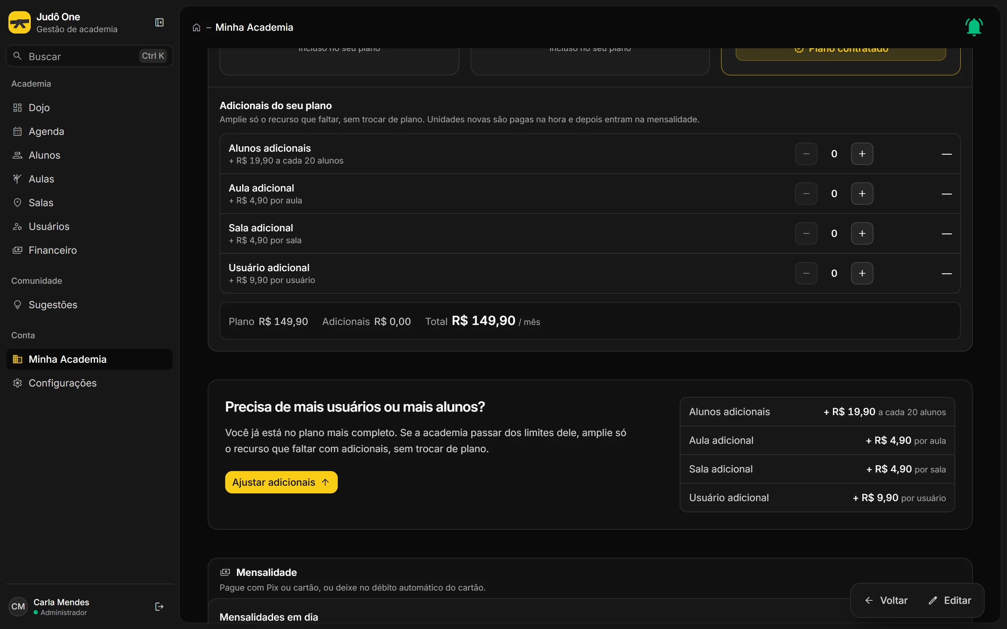Click the Adicionais do seu plano heading
This screenshot has height=629, width=1007.
pyautogui.click(x=276, y=106)
